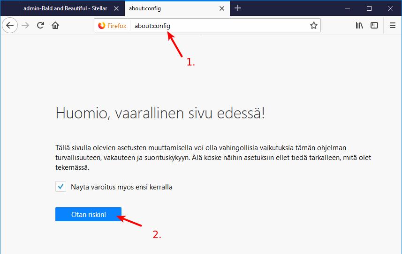Toggle the sidebar view icon
This screenshot has width=402, height=254.
coord(374,26)
